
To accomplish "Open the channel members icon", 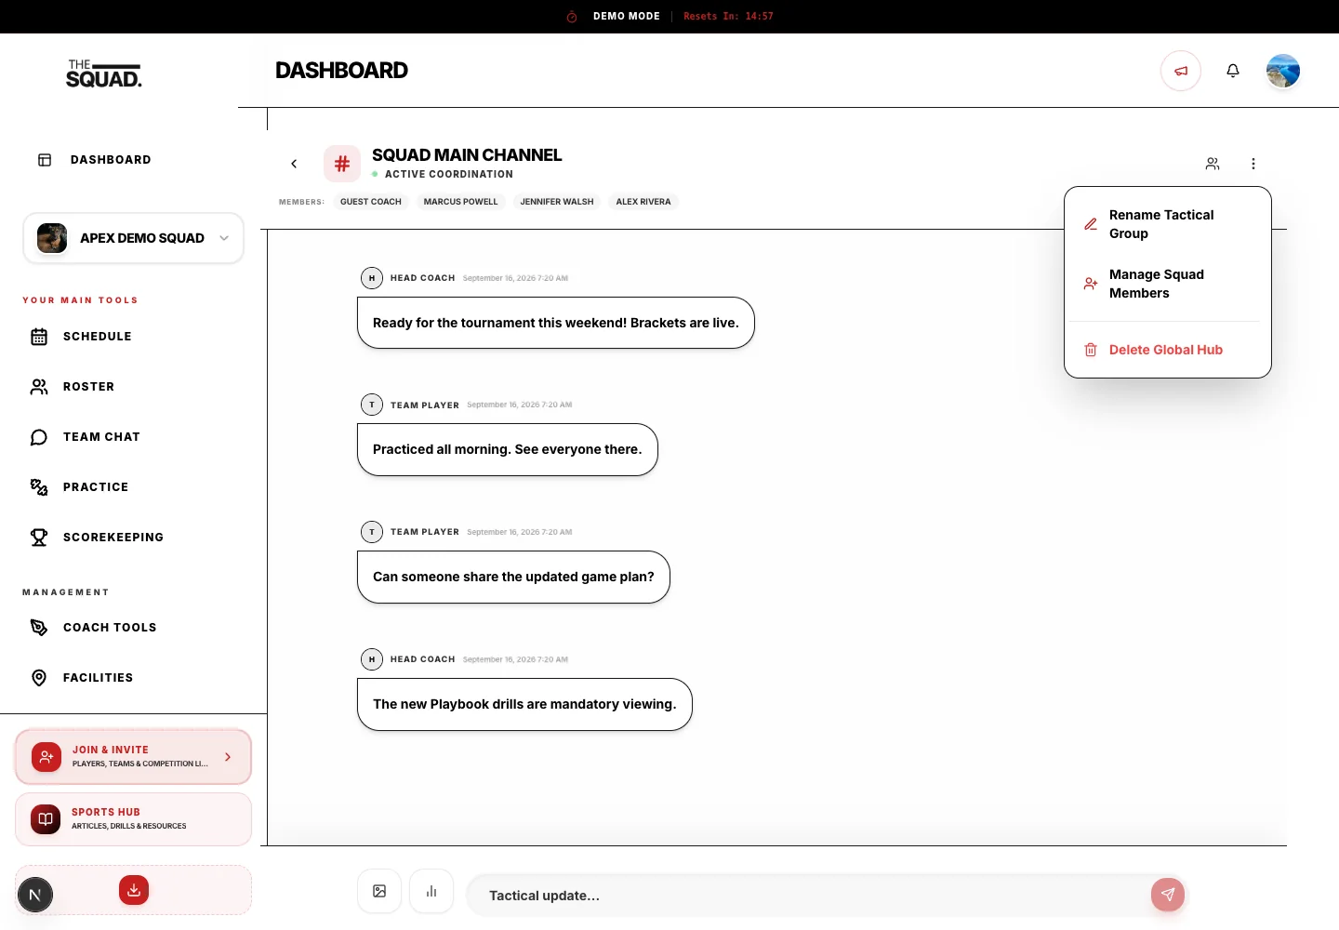I will 1213,164.
